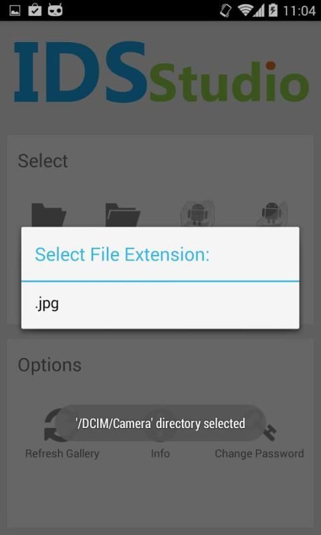Screen dimensions: 321x535
Task: Tap the CyanogenMod face icon in status bar
Action: 55,10
